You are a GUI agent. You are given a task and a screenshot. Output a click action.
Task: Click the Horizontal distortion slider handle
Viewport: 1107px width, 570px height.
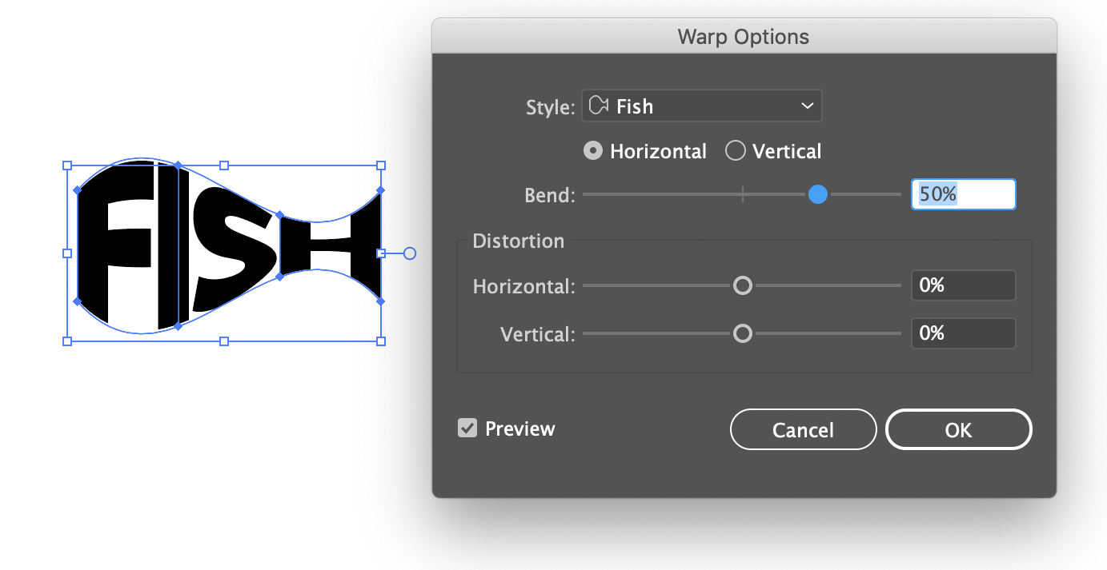tap(742, 285)
